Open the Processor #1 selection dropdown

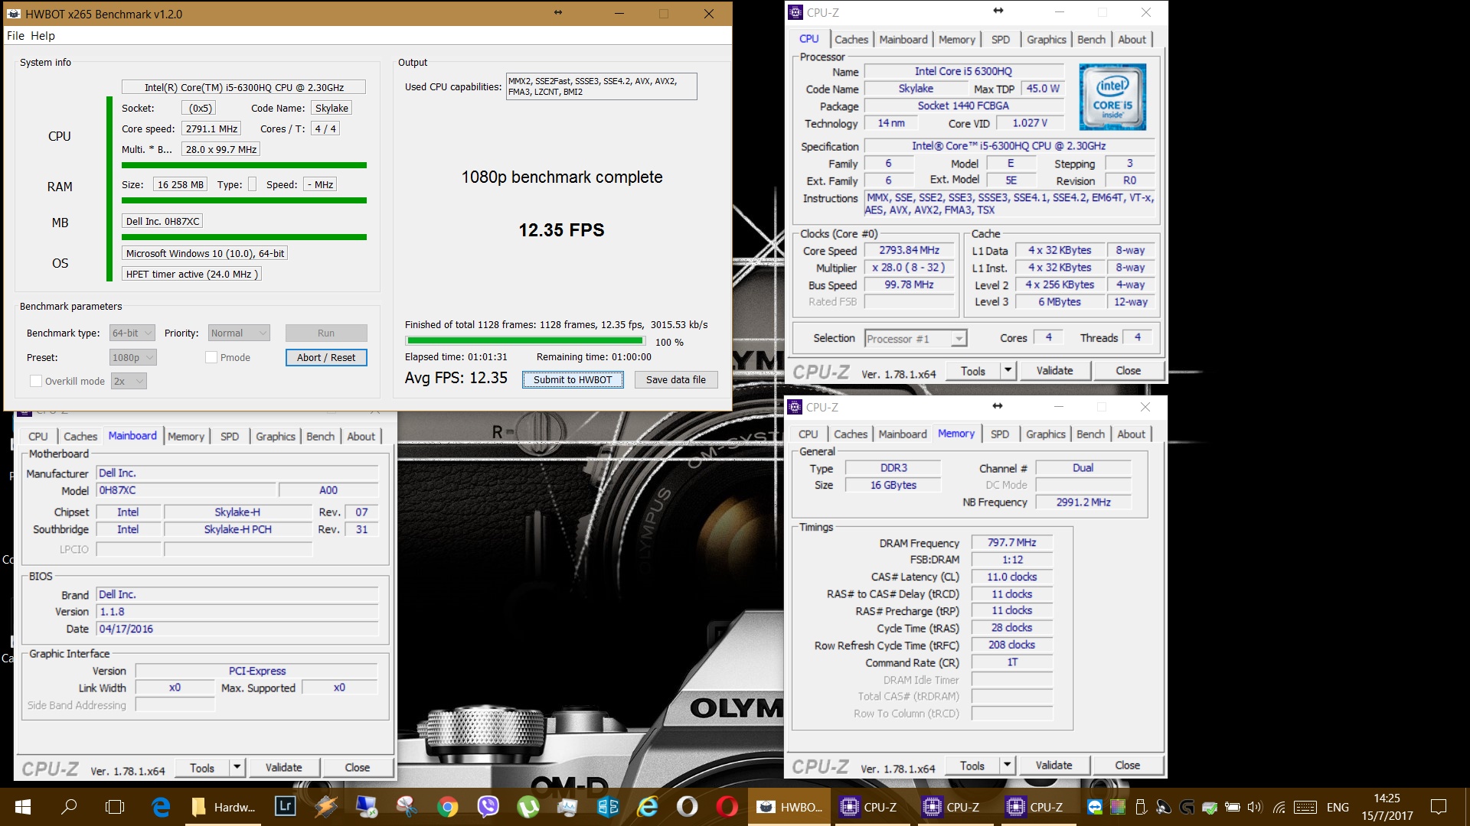pyautogui.click(x=916, y=338)
